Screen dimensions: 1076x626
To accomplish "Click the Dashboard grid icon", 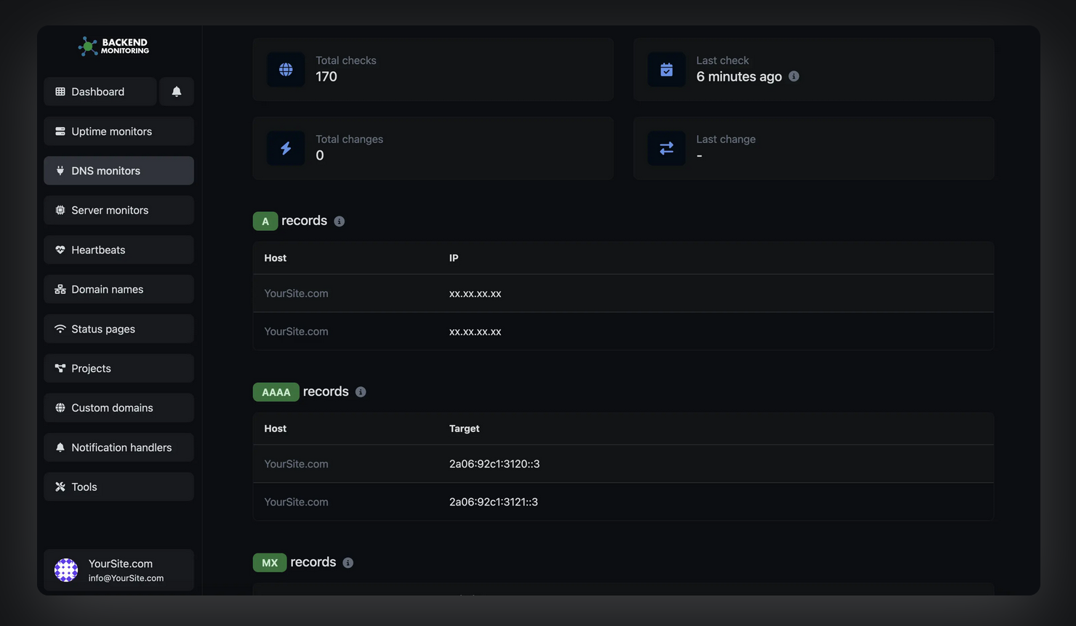I will click(x=60, y=92).
